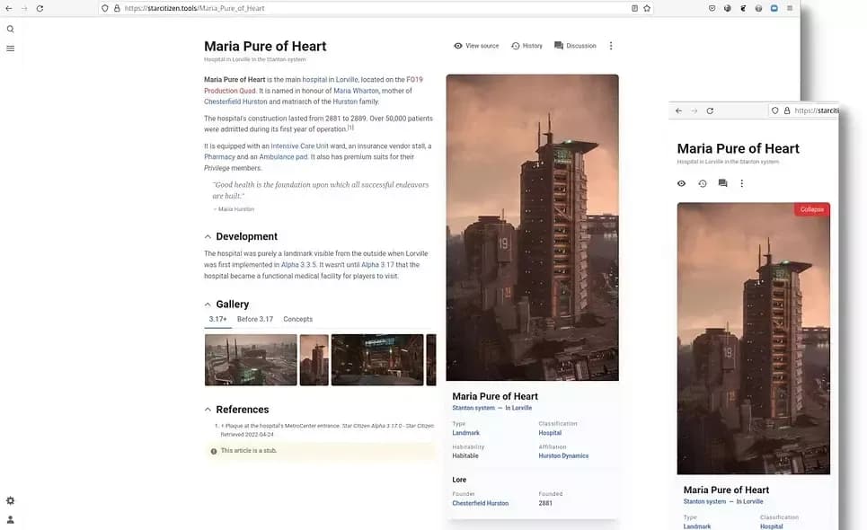Open the three-dot overflow menu beside Discussion
The height and width of the screenshot is (530, 867).
click(611, 45)
